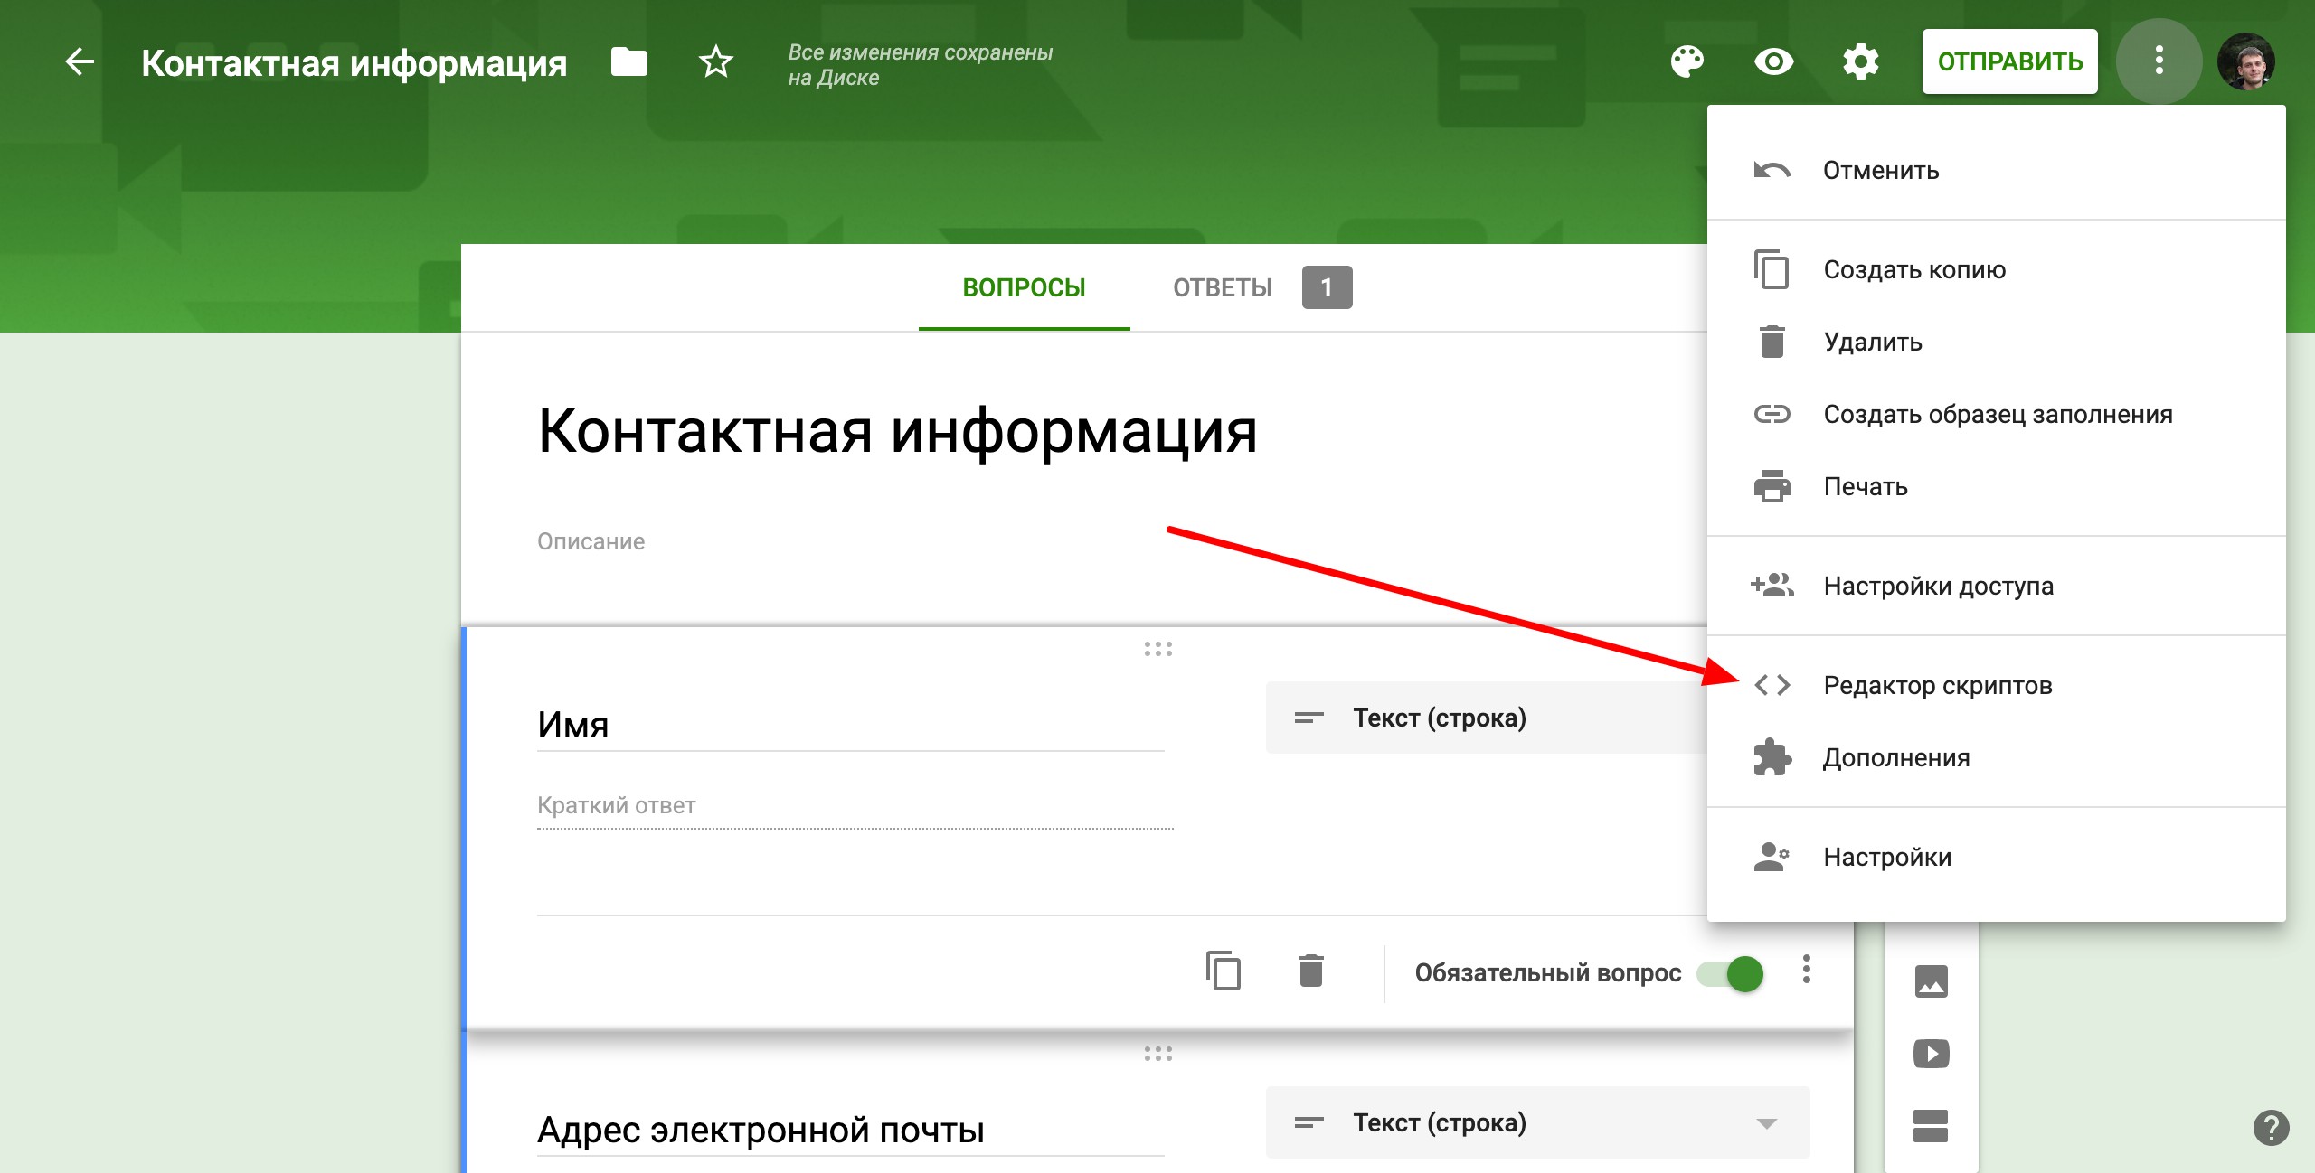Preview the form with eye icon
The width and height of the screenshot is (2315, 1173).
(1774, 62)
